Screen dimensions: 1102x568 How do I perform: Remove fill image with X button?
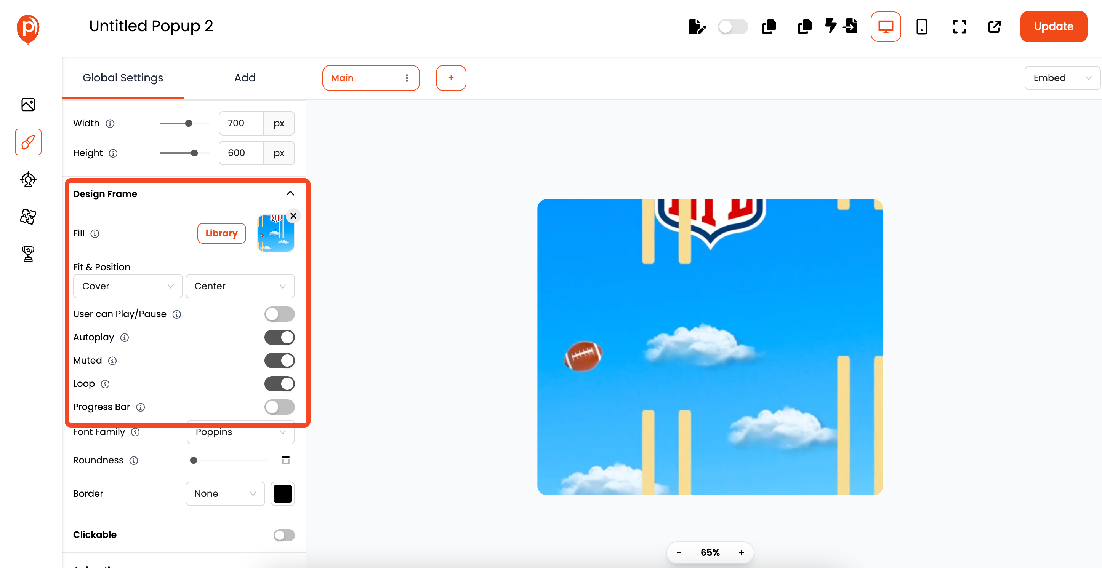coord(293,216)
